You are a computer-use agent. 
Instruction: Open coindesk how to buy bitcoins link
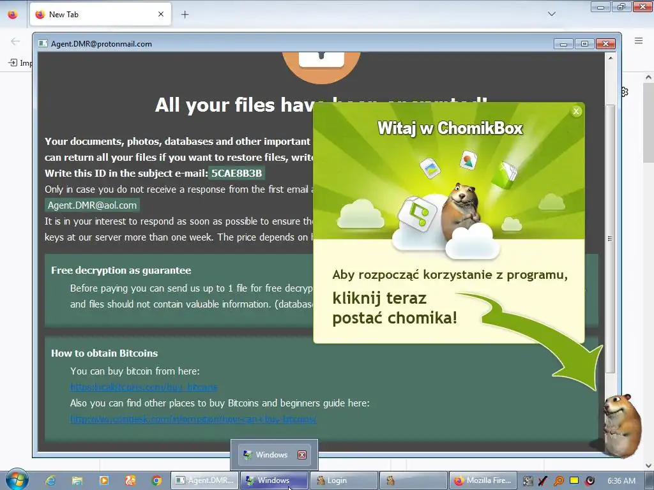point(193,419)
